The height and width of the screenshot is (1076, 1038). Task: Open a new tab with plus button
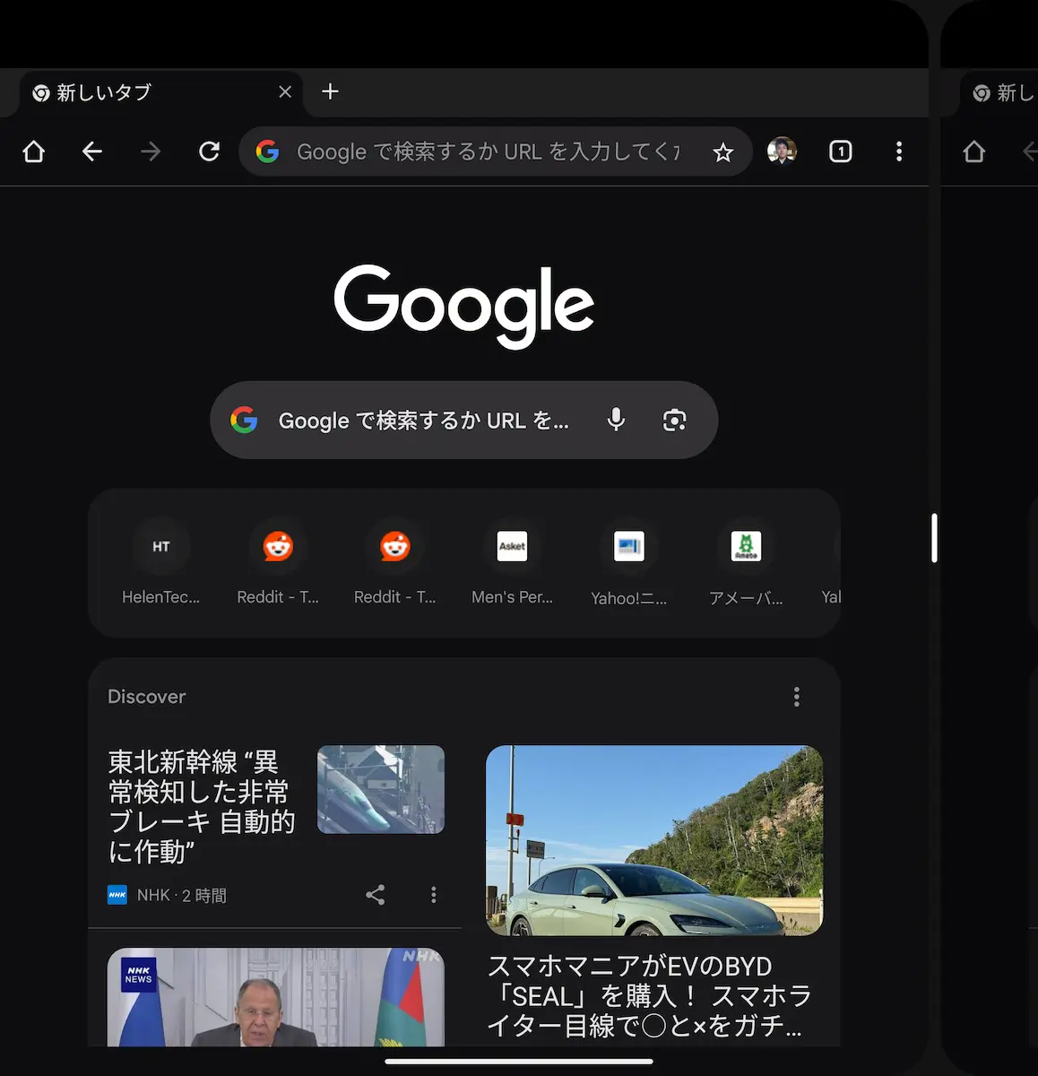(330, 91)
